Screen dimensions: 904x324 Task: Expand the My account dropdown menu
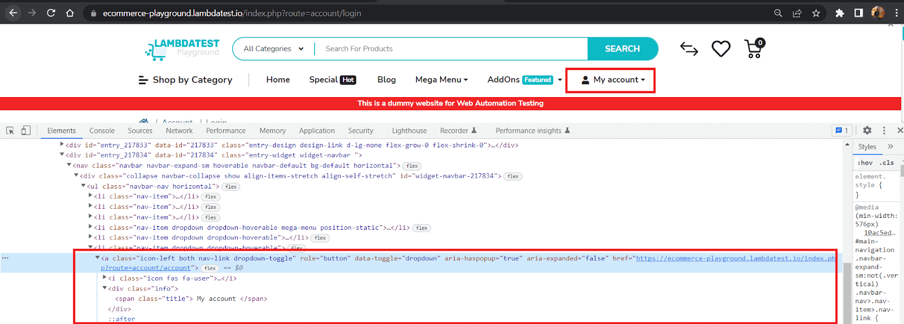pyautogui.click(x=613, y=80)
